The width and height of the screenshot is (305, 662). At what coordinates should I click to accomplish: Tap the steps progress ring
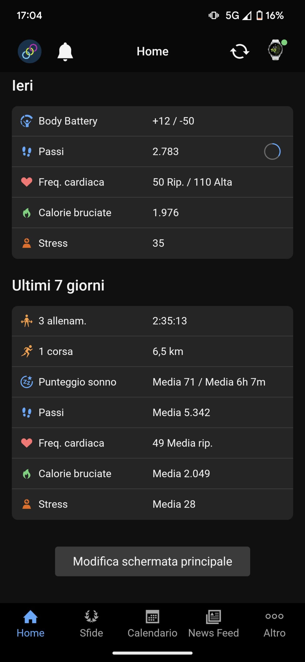(272, 152)
